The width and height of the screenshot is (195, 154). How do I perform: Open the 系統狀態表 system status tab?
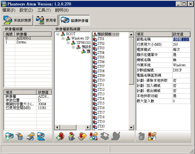pyautogui.click(x=17, y=20)
